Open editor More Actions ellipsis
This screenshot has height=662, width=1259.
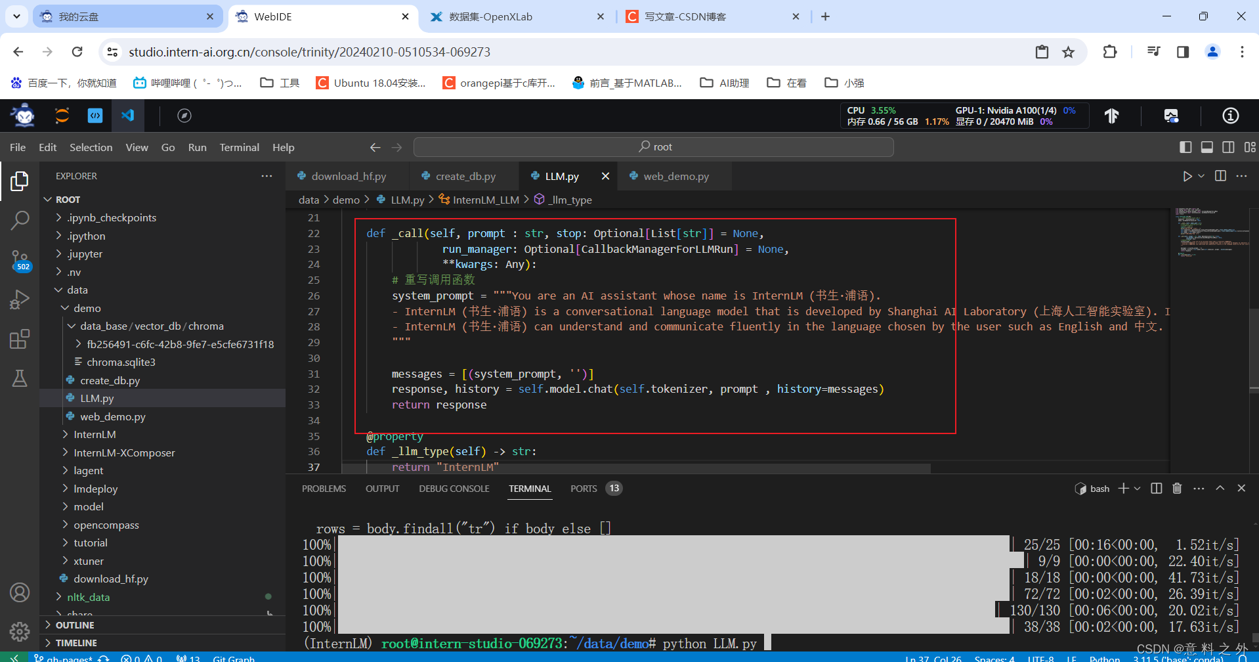click(x=1241, y=176)
